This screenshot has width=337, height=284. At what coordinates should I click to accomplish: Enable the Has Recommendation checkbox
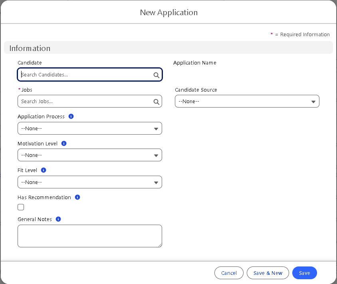21,207
